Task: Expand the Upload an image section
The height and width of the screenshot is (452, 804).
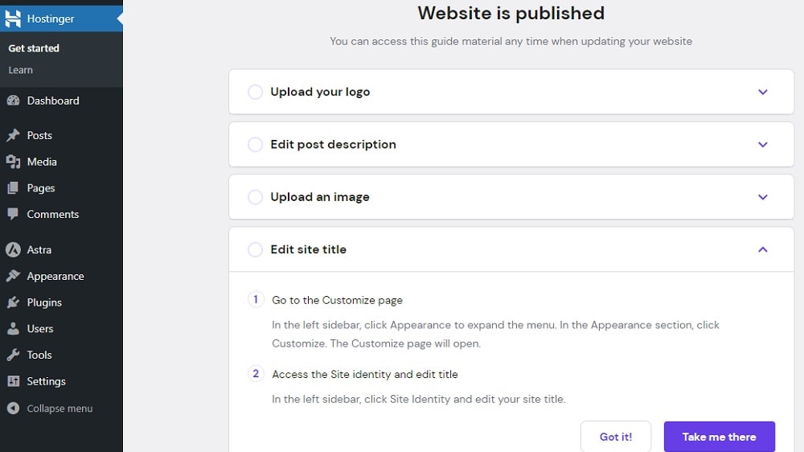Action: coord(763,197)
